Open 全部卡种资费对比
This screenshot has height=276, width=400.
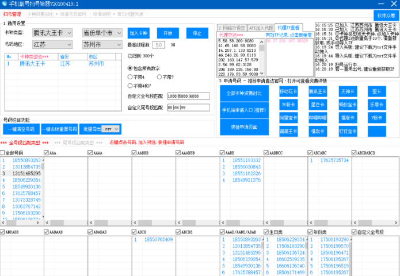pyautogui.click(x=244, y=93)
